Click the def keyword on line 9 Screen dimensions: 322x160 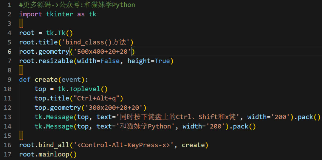point(25,80)
